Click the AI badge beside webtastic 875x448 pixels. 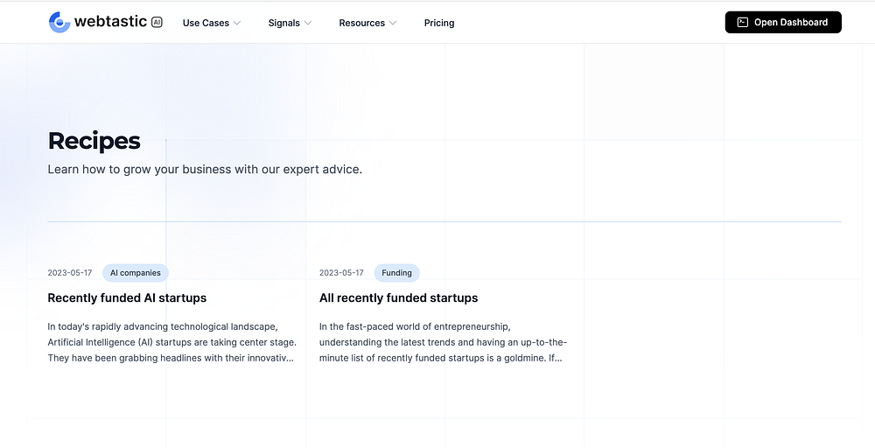pyautogui.click(x=157, y=23)
